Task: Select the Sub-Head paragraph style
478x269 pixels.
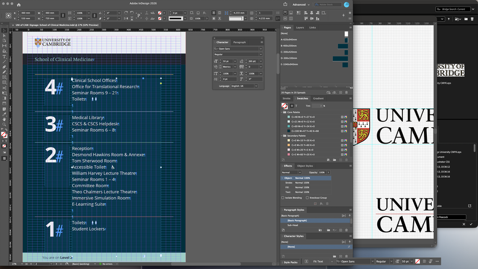Action: tap(315, 225)
